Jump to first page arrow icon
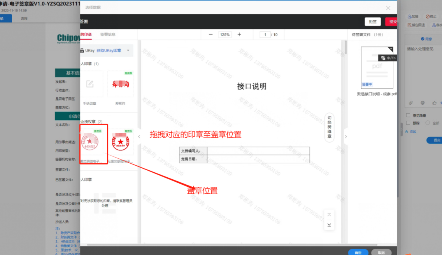The image size is (442, 255). (x=329, y=215)
